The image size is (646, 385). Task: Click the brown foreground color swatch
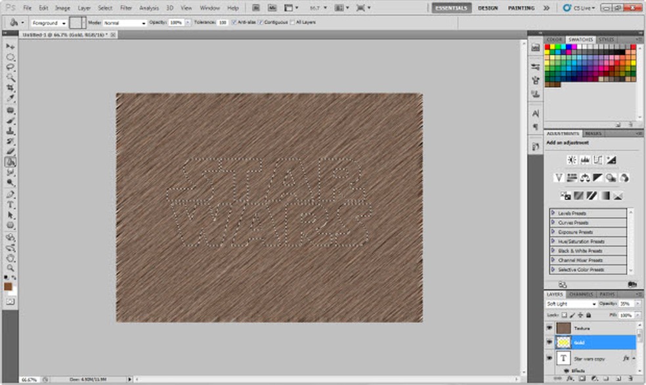point(9,287)
